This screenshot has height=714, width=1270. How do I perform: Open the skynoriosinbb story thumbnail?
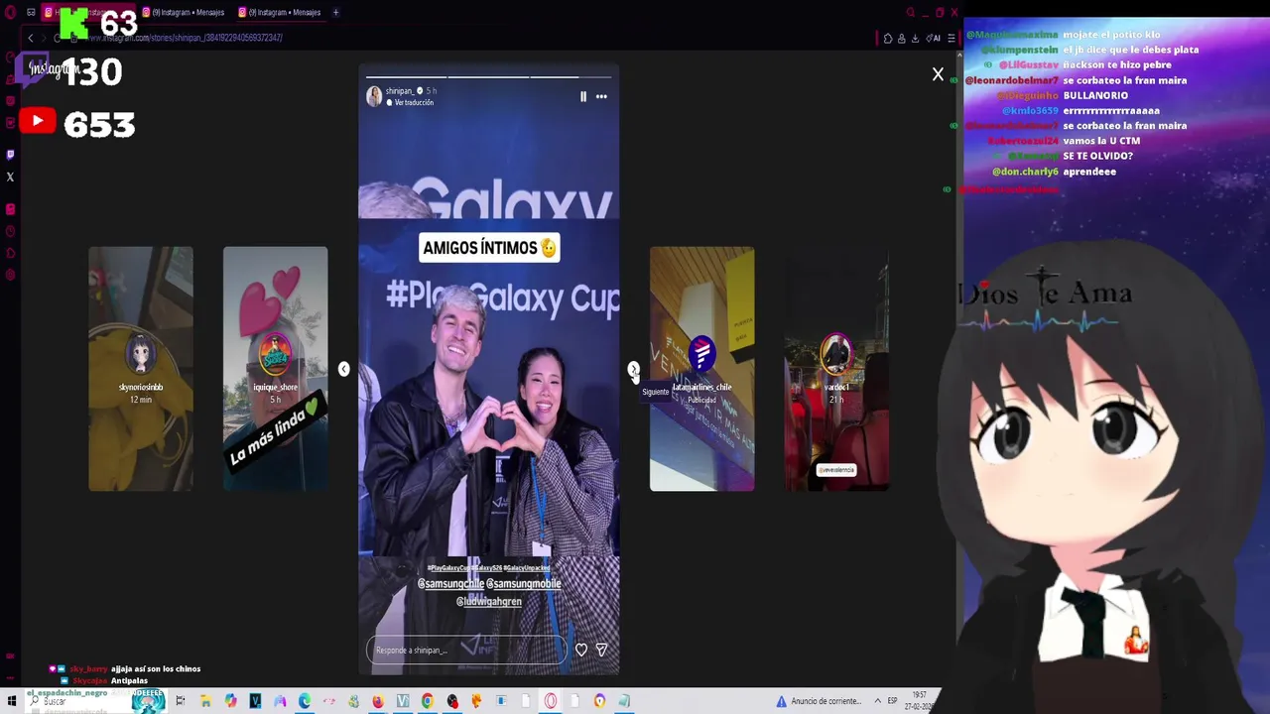[141, 369]
